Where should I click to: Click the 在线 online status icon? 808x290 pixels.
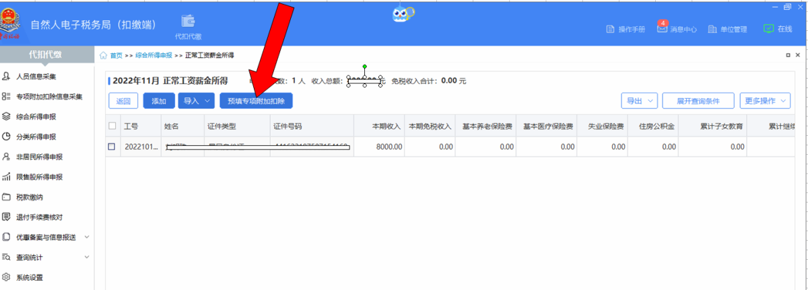click(768, 29)
